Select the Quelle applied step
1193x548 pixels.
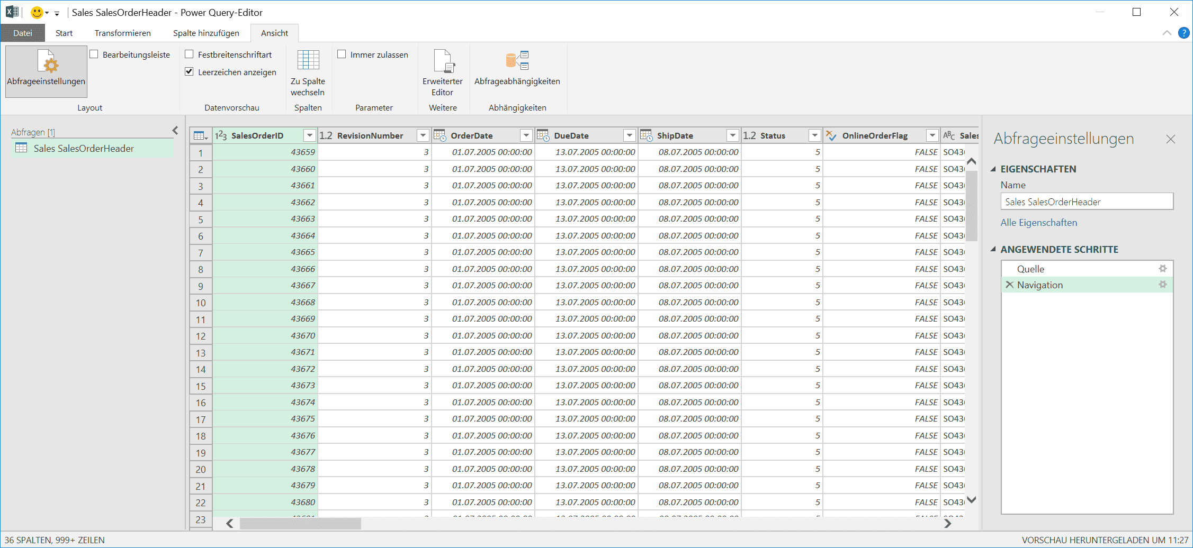(1087, 269)
